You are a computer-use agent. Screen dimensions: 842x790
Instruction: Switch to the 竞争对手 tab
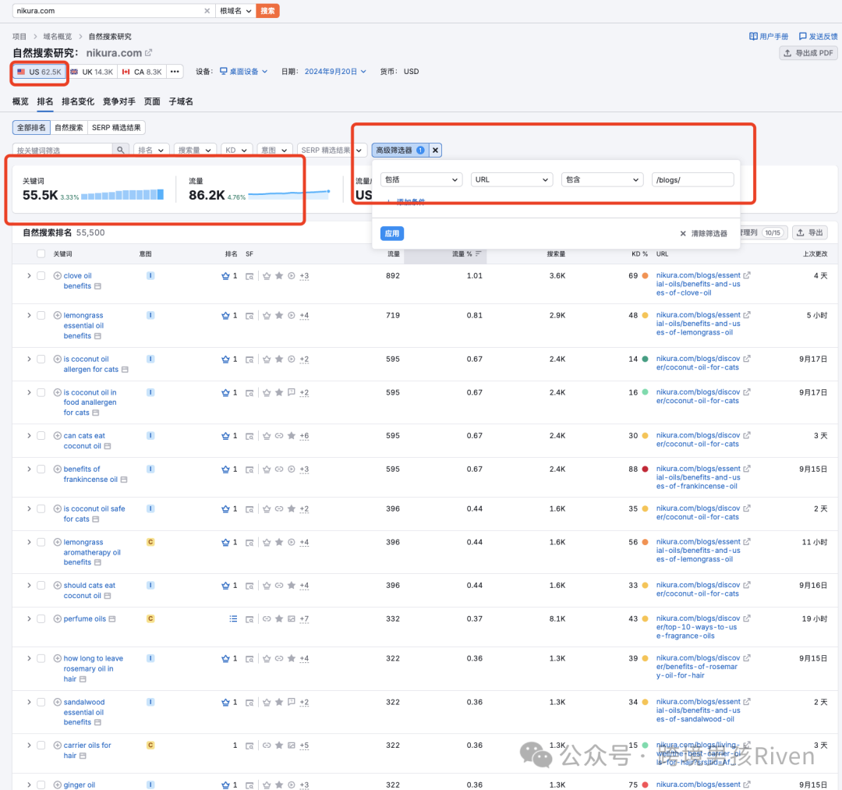(x=119, y=101)
